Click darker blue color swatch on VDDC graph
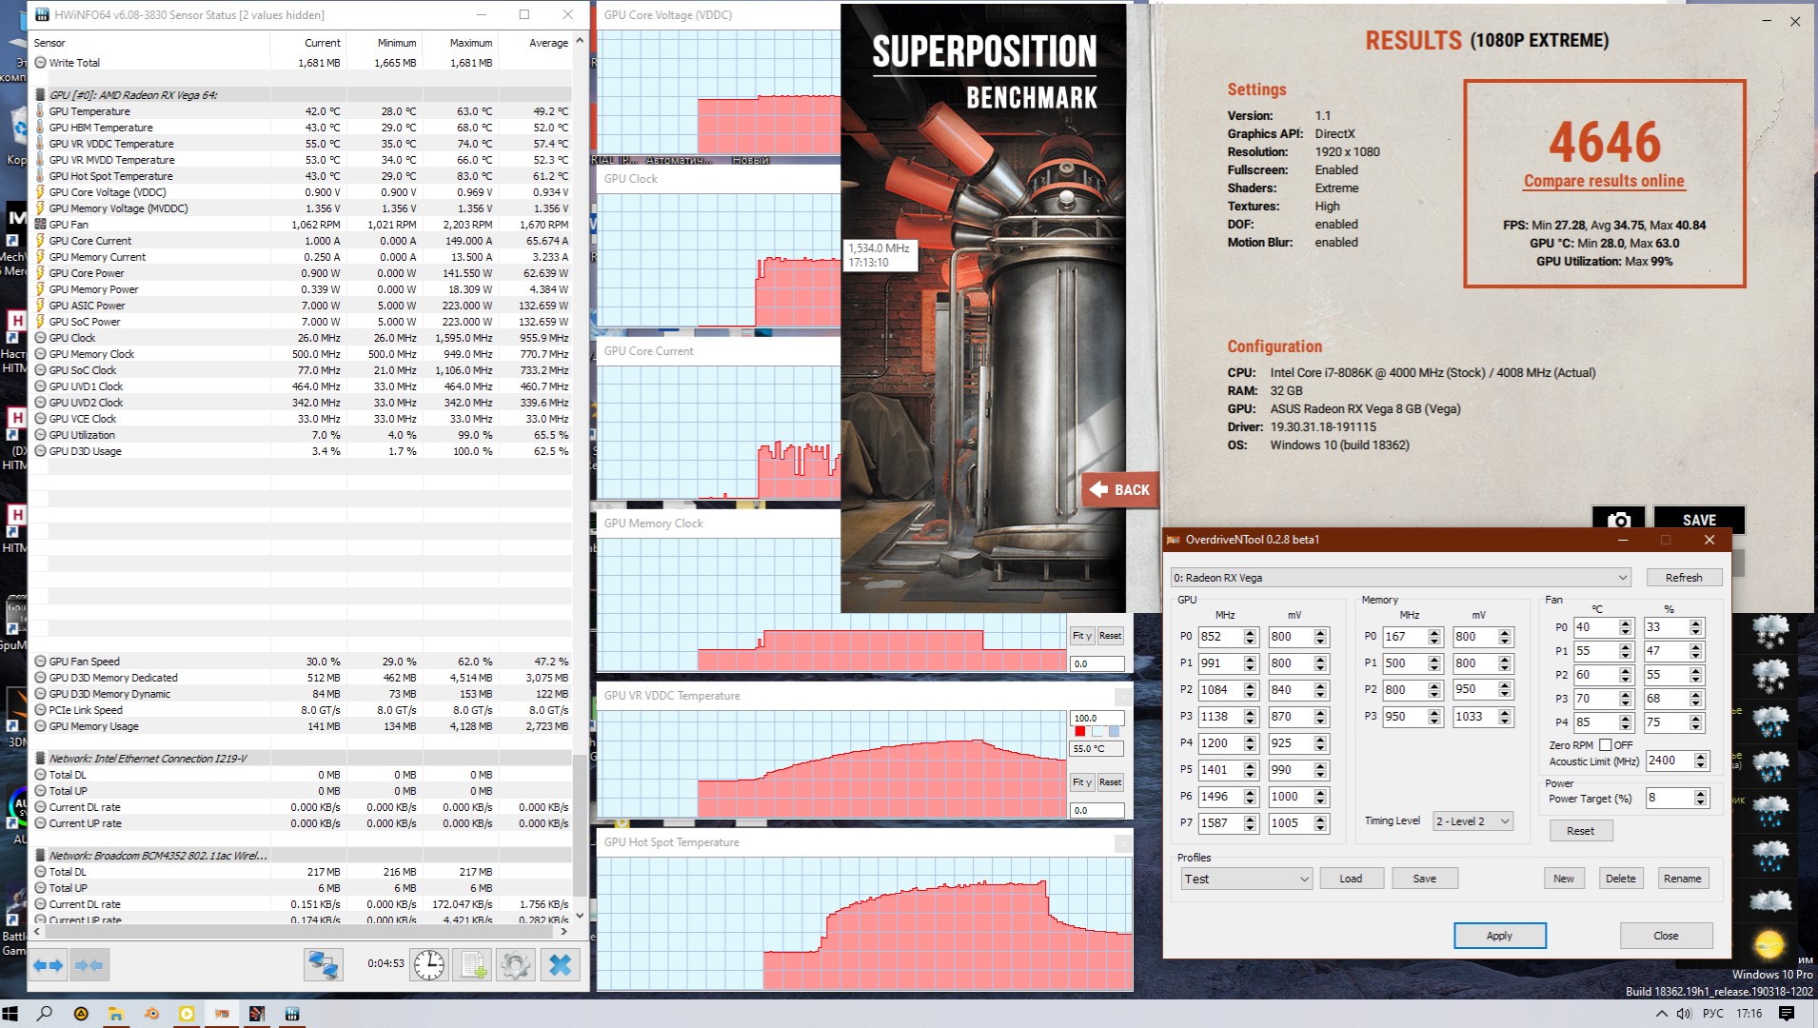The height and width of the screenshot is (1028, 1818). click(x=1114, y=731)
